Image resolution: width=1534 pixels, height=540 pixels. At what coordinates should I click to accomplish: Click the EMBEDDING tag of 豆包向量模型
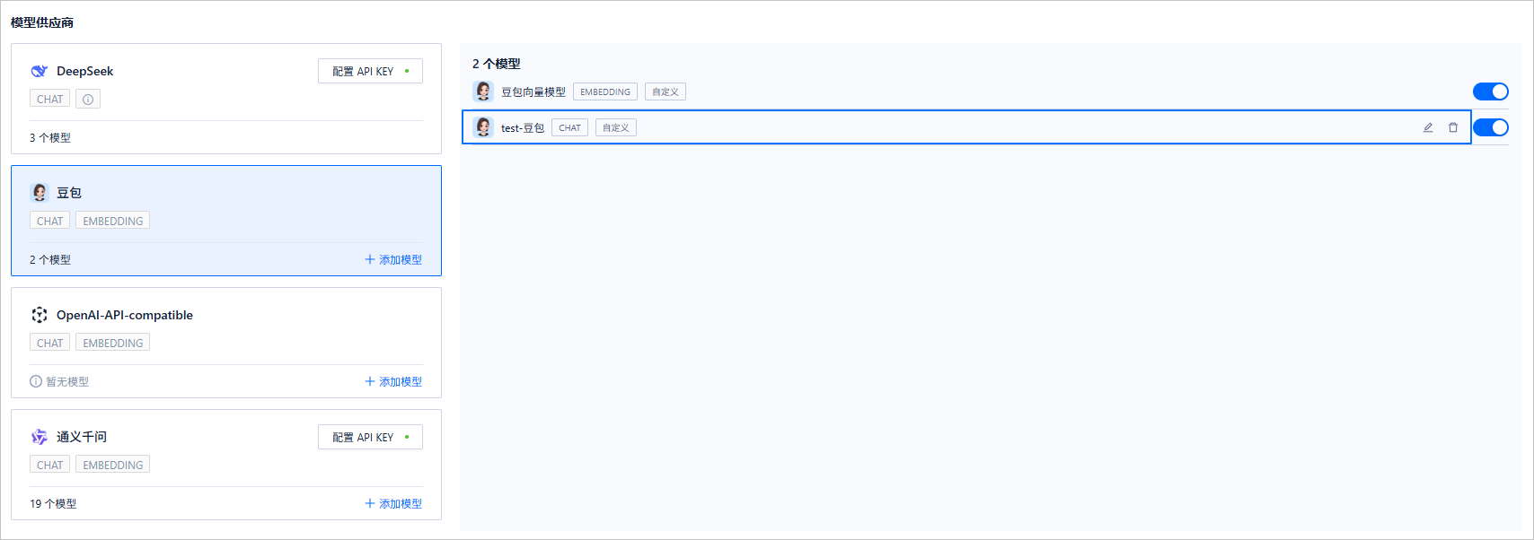605,91
